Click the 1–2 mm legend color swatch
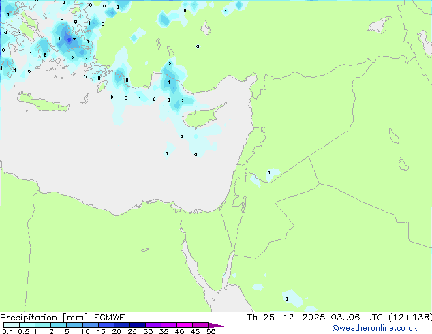Screen dimensions: 432x334 pyautogui.click(x=43, y=325)
